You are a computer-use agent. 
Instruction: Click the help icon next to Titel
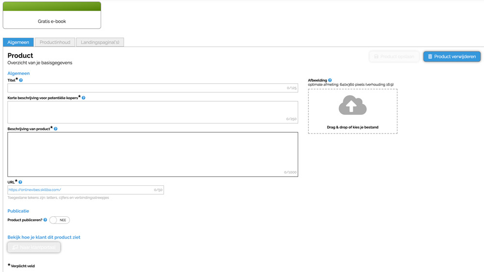tap(21, 80)
